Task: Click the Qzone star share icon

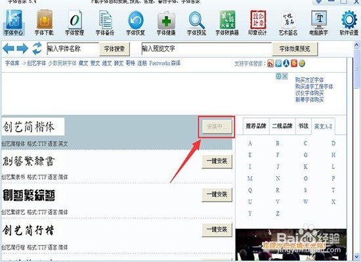Action: (x=302, y=63)
